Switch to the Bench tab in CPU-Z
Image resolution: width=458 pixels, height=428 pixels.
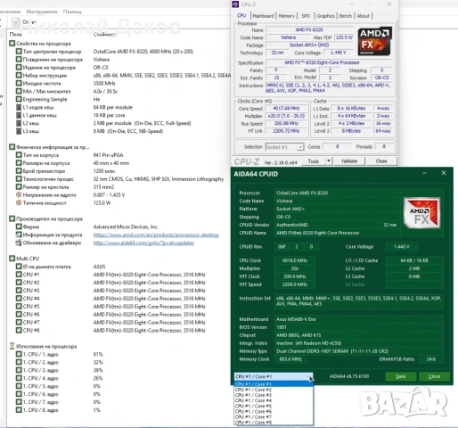pyautogui.click(x=346, y=16)
